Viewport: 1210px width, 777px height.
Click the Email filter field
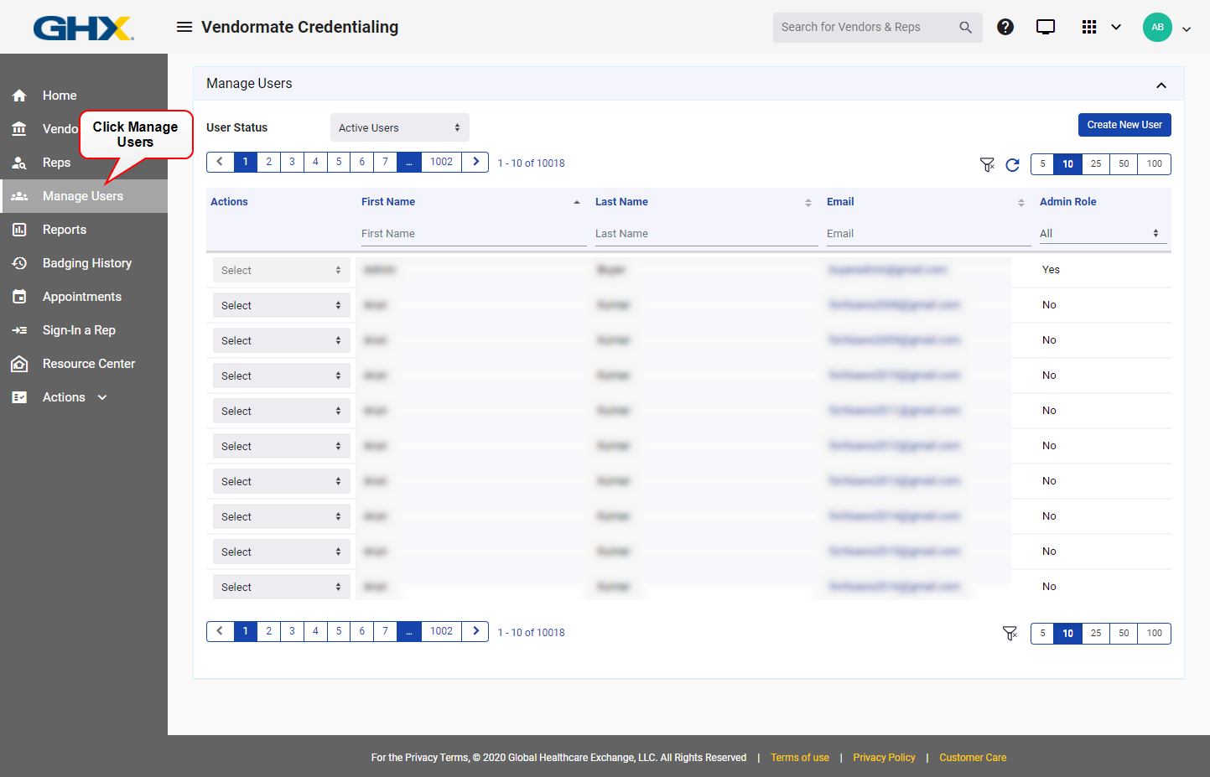click(x=928, y=234)
